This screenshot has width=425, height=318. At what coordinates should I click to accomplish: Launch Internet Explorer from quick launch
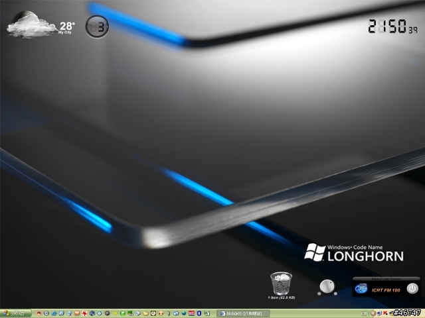54,313
